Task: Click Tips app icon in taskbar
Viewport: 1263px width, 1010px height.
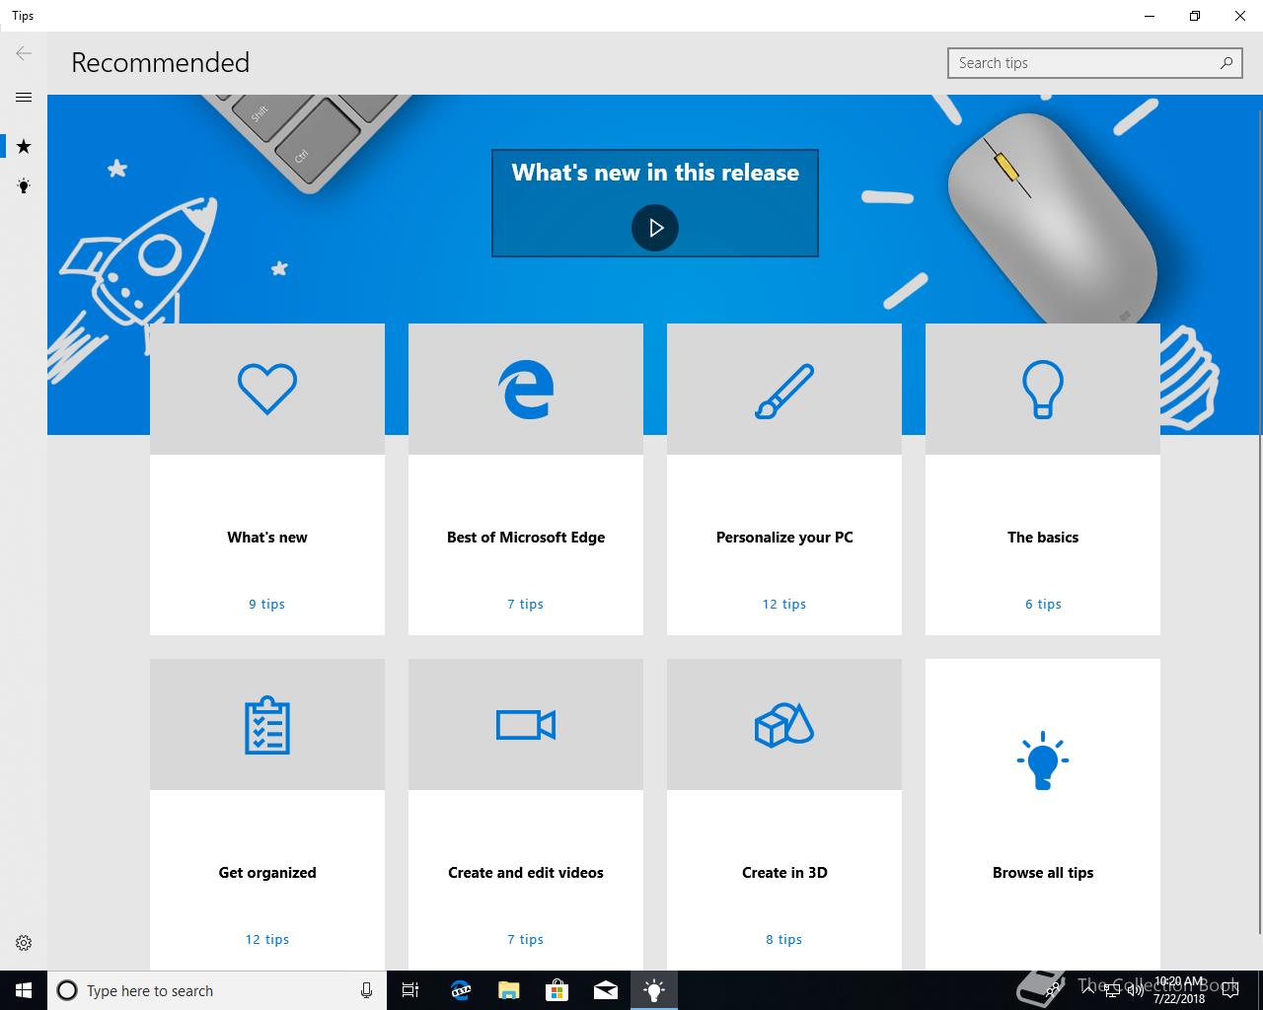Action: (654, 990)
